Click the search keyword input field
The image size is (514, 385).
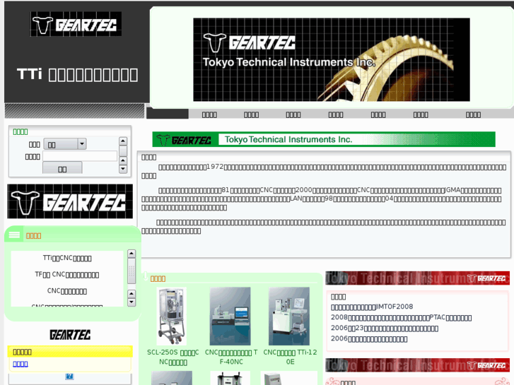point(80,156)
